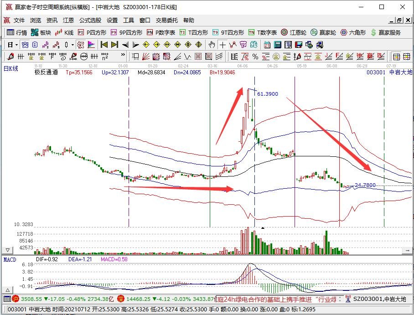Select the F angle line tool

339,57
